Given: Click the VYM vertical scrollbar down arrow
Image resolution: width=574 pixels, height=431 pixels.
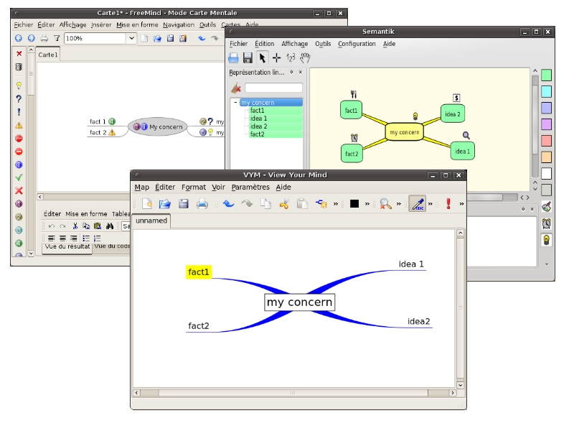Looking at the screenshot, I should pos(460,385).
